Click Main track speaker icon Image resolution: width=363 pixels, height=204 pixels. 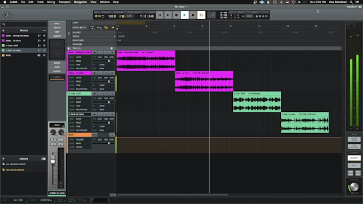[x=39, y=55]
